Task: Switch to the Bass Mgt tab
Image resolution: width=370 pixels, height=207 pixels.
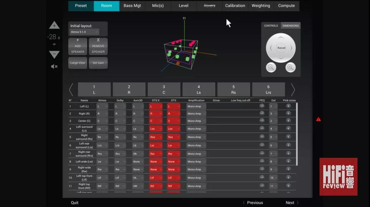Action: pos(132,6)
